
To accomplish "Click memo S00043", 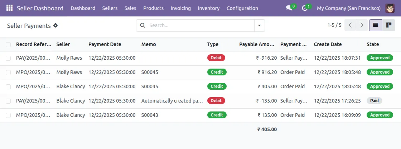I will click(x=150, y=115).
